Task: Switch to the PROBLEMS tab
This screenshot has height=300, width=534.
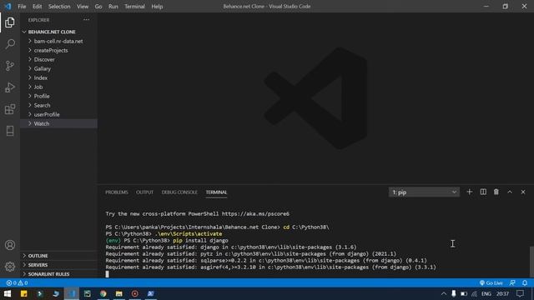Action: (117, 192)
